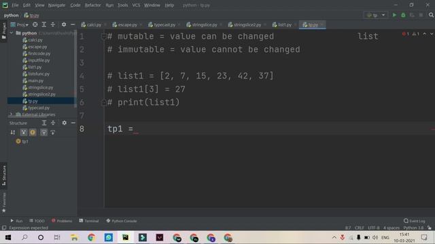
Task: Click the Python 3.8 interpreter in the status bar
Action: (413, 228)
